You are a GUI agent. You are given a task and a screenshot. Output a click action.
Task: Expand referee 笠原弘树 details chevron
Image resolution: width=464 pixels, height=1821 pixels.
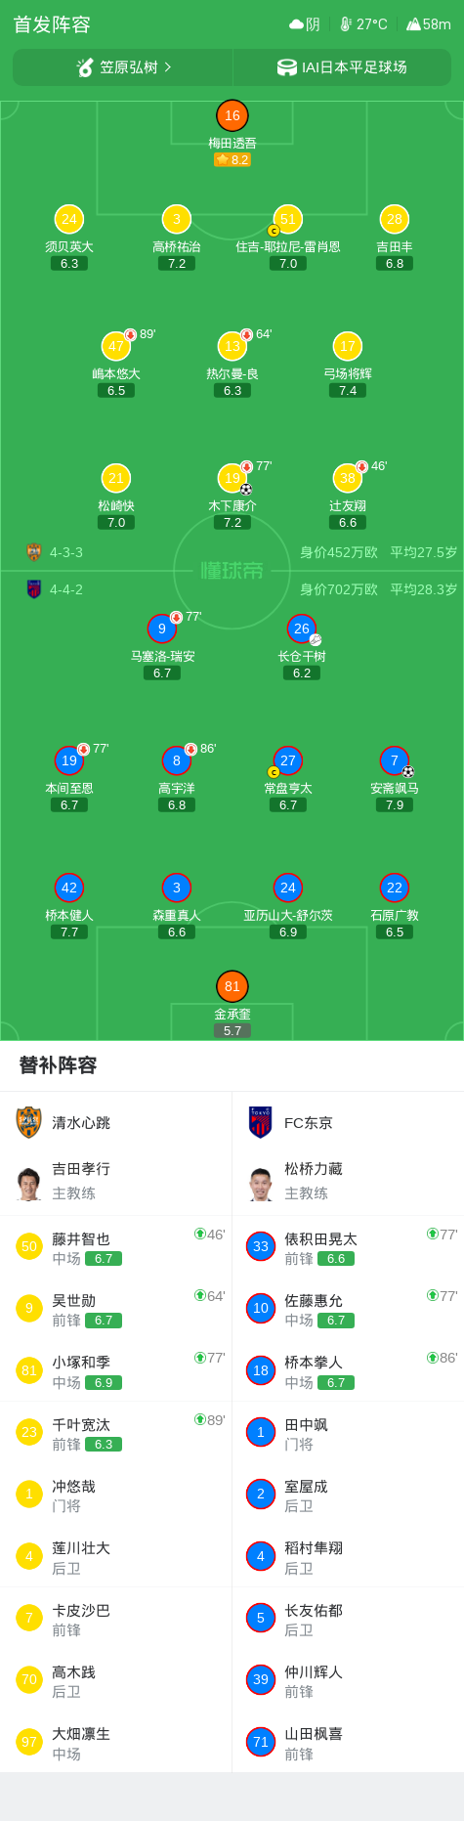click(168, 67)
